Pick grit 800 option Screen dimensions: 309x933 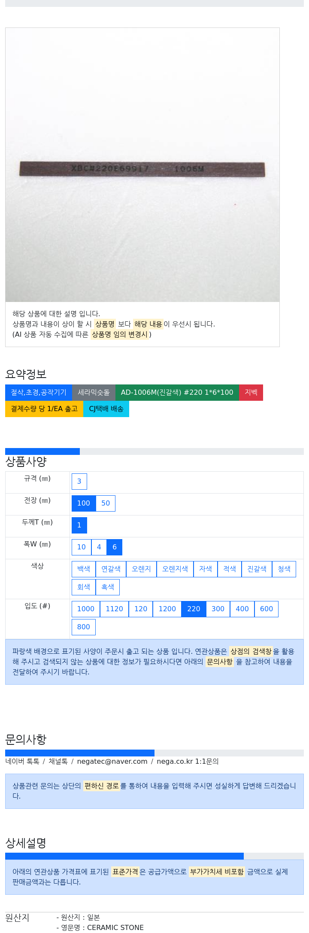coord(84,627)
